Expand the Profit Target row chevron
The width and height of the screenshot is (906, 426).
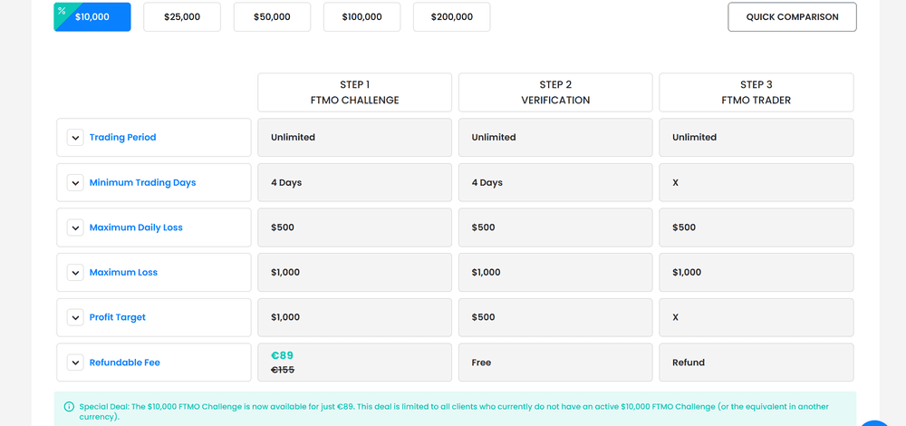(x=75, y=317)
